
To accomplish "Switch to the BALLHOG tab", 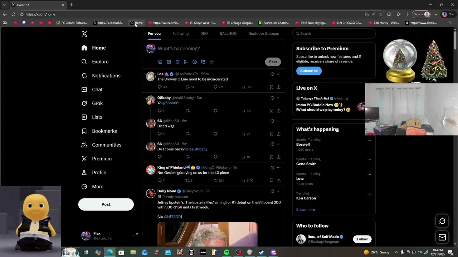I will 228,34.
